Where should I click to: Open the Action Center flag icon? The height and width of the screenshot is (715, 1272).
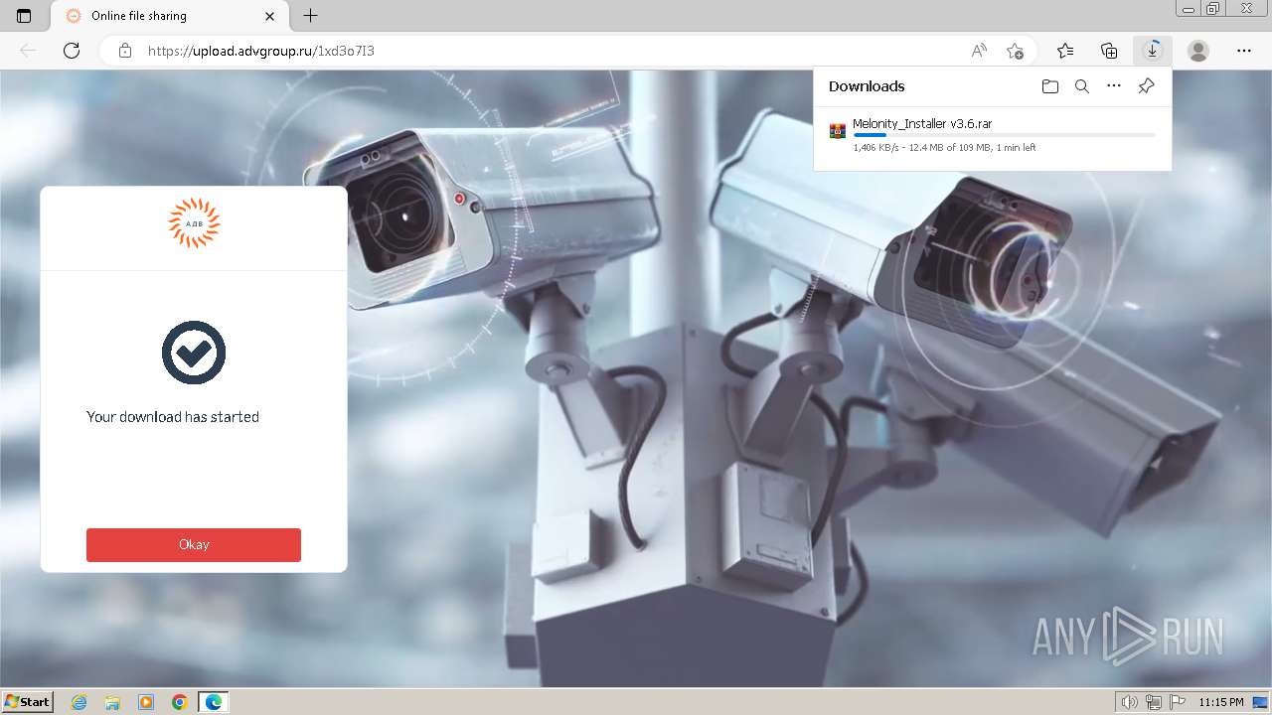pyautogui.click(x=1177, y=702)
